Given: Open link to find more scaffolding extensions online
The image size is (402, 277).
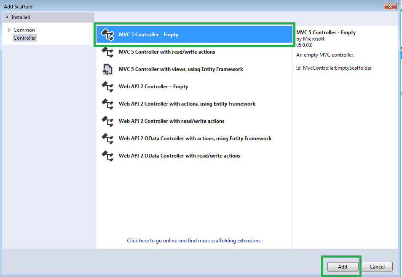Looking at the screenshot, I should 194,241.
